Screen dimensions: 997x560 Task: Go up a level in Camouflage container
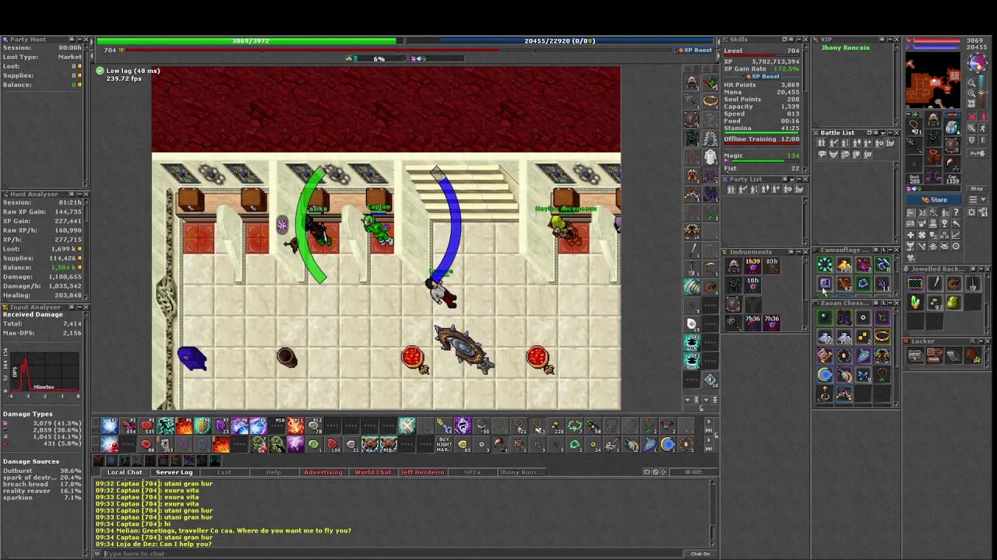tap(884, 250)
